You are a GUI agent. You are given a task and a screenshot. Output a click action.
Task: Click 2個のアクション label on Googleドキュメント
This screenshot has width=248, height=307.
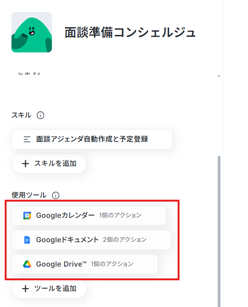[x=124, y=239]
